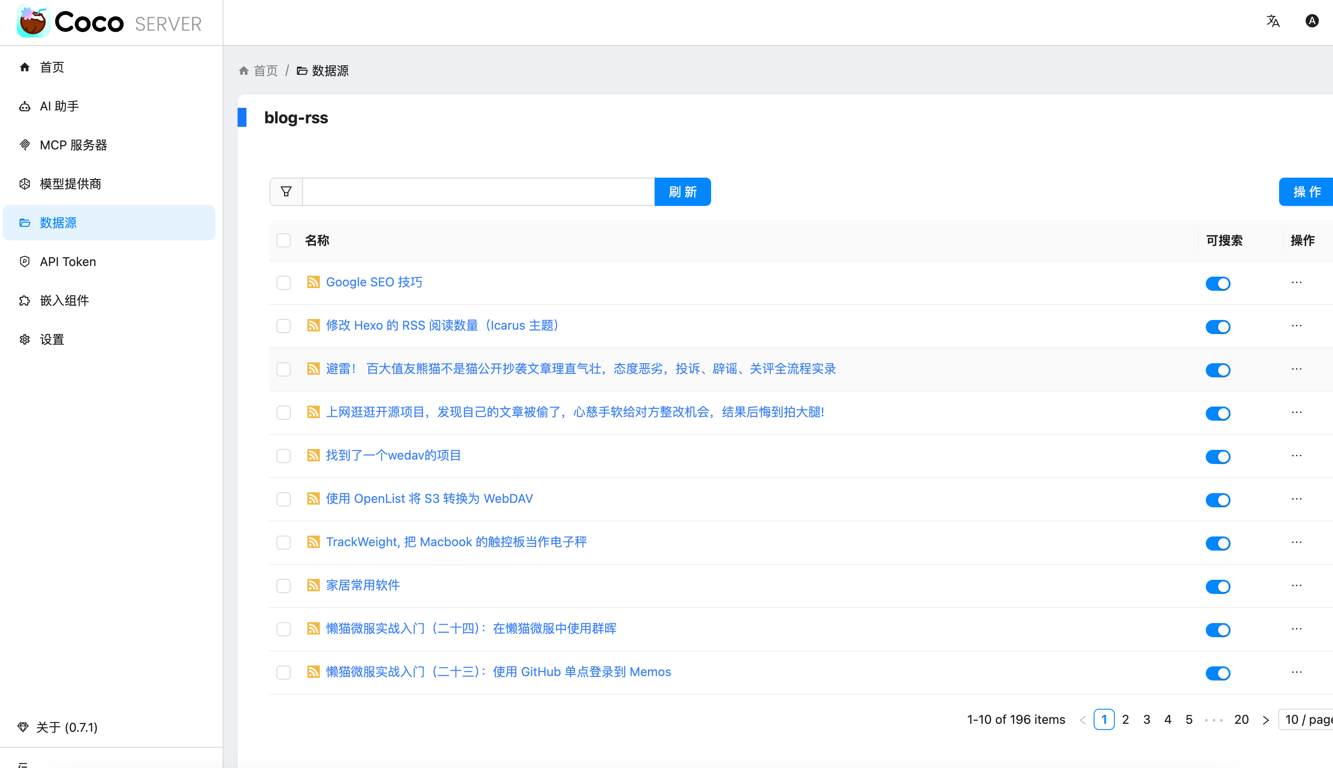Open the 模型提供商 section
The width and height of the screenshot is (1333, 768).
tap(71, 183)
